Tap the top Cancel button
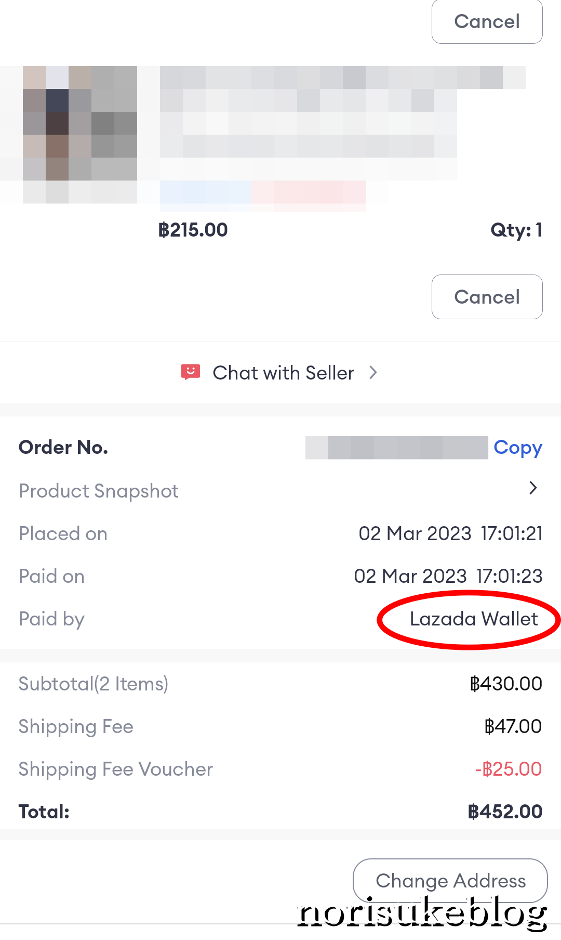The height and width of the screenshot is (940, 561). pyautogui.click(x=487, y=21)
